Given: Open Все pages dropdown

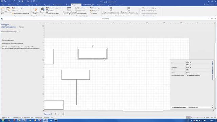Looking at the screenshot, I should (57, 114).
